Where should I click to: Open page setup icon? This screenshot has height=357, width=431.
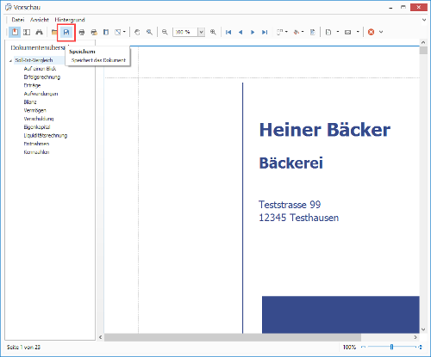(106, 32)
